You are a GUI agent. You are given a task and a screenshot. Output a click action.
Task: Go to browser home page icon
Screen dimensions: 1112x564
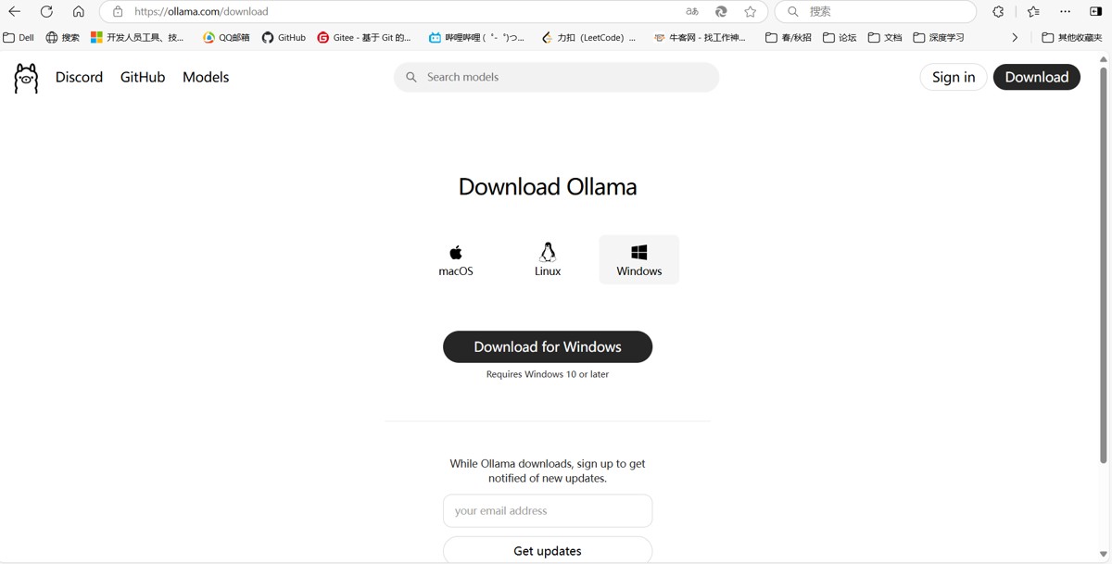[x=78, y=11]
